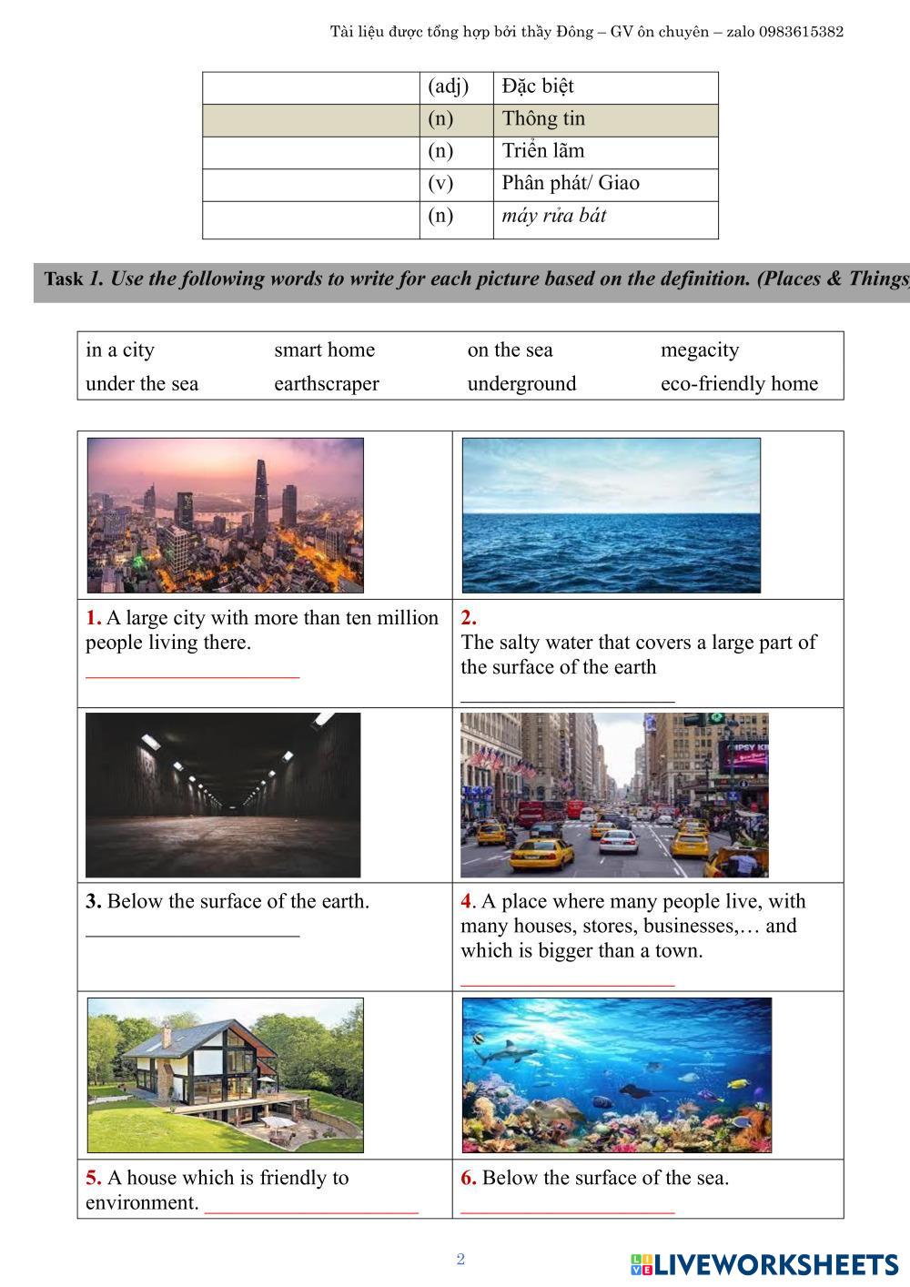Image resolution: width=910 pixels, height=1287 pixels.
Task: Click the word 'megacity' in the word bank
Action: coord(699,350)
